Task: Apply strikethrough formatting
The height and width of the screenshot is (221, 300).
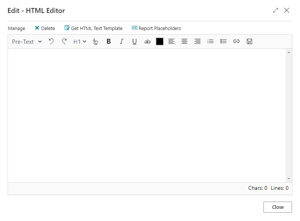Action: tap(148, 41)
